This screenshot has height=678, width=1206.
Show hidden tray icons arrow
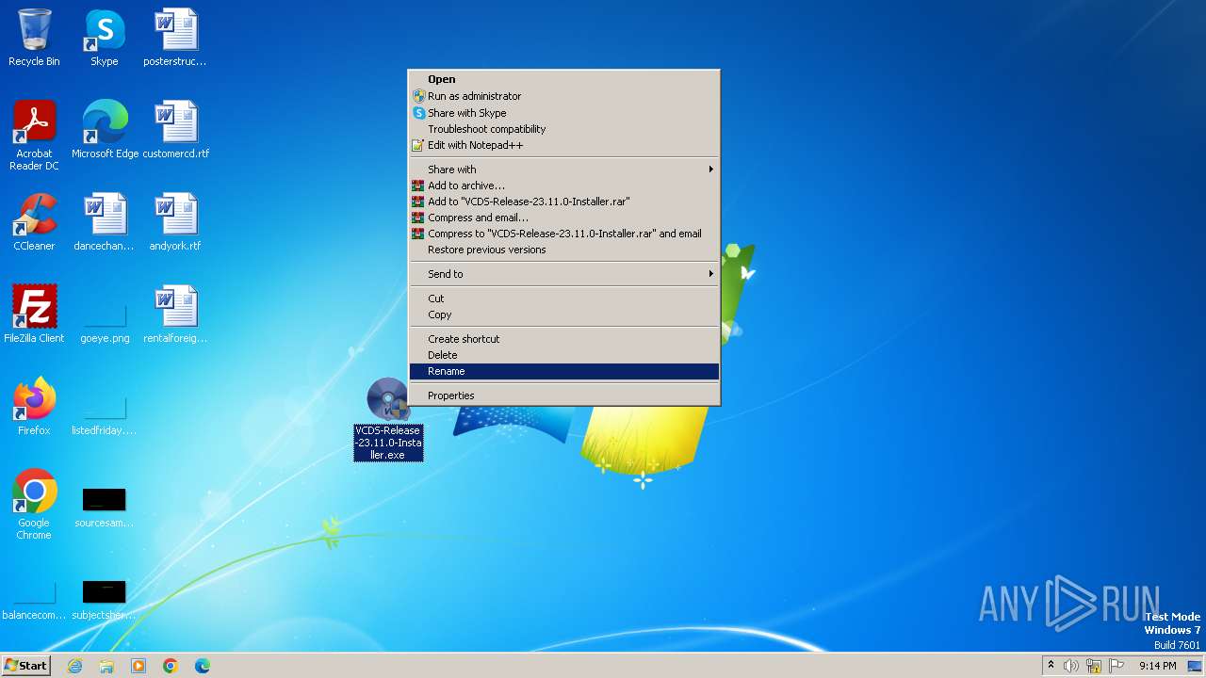[1051, 666]
